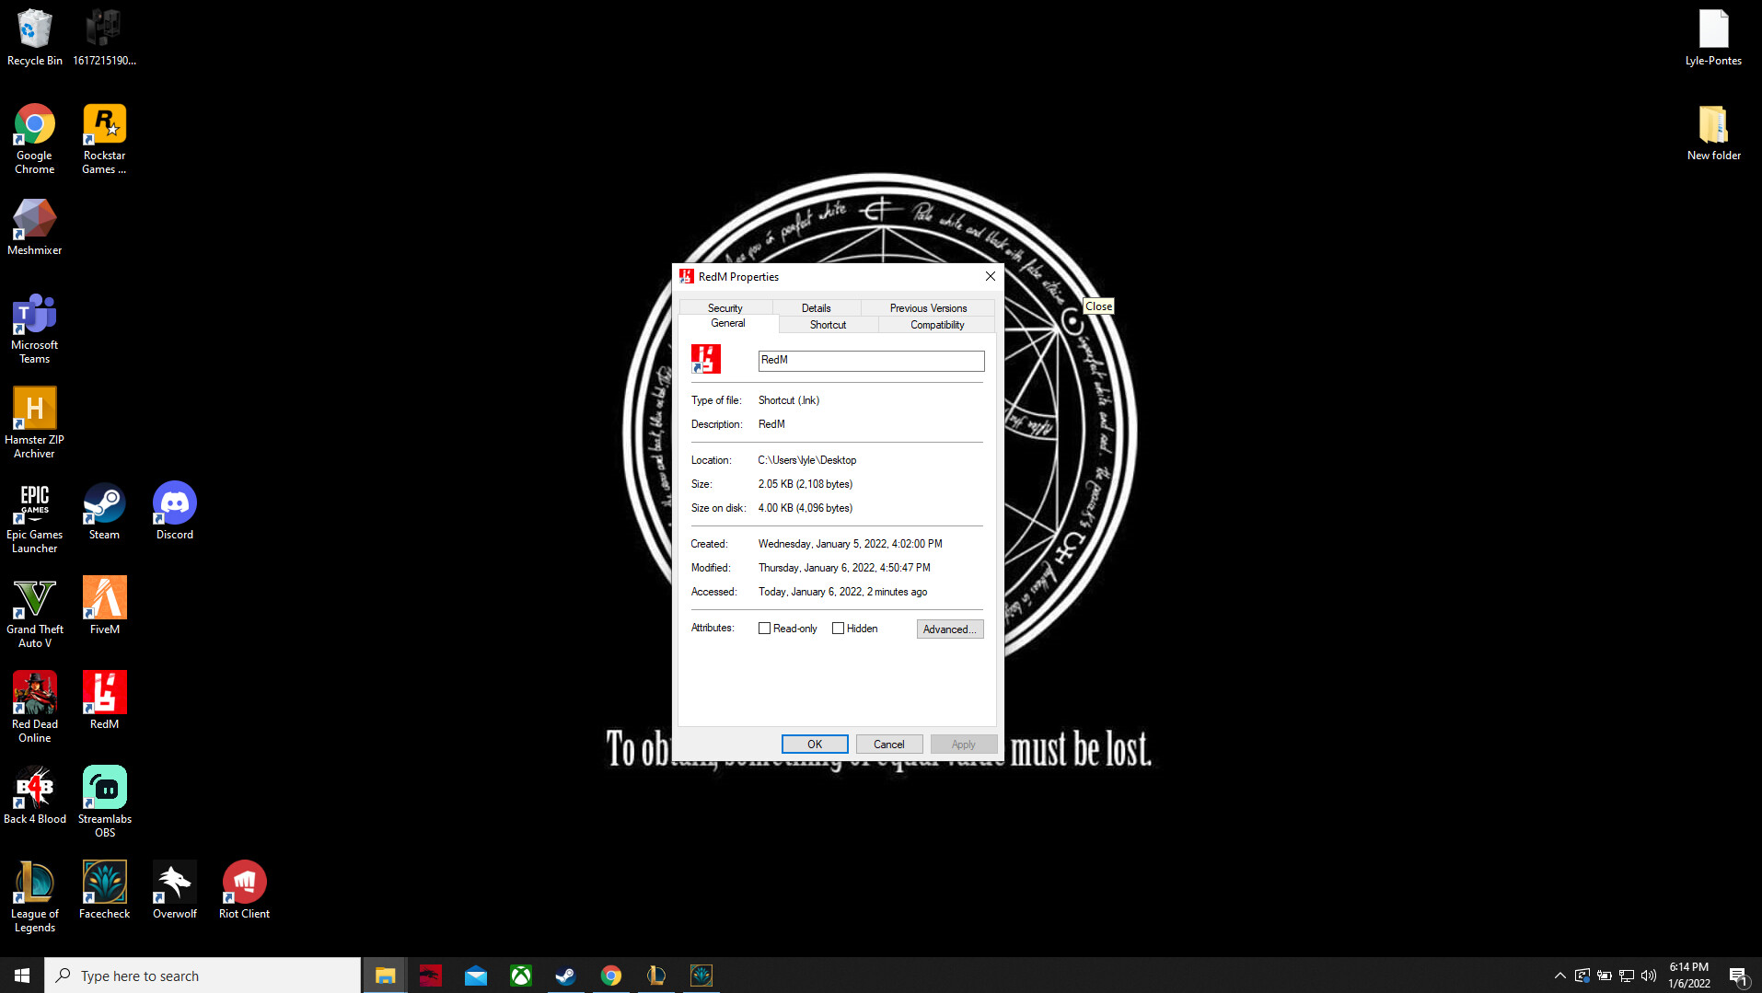
Task: Click the RedM file name field
Action: point(871,361)
